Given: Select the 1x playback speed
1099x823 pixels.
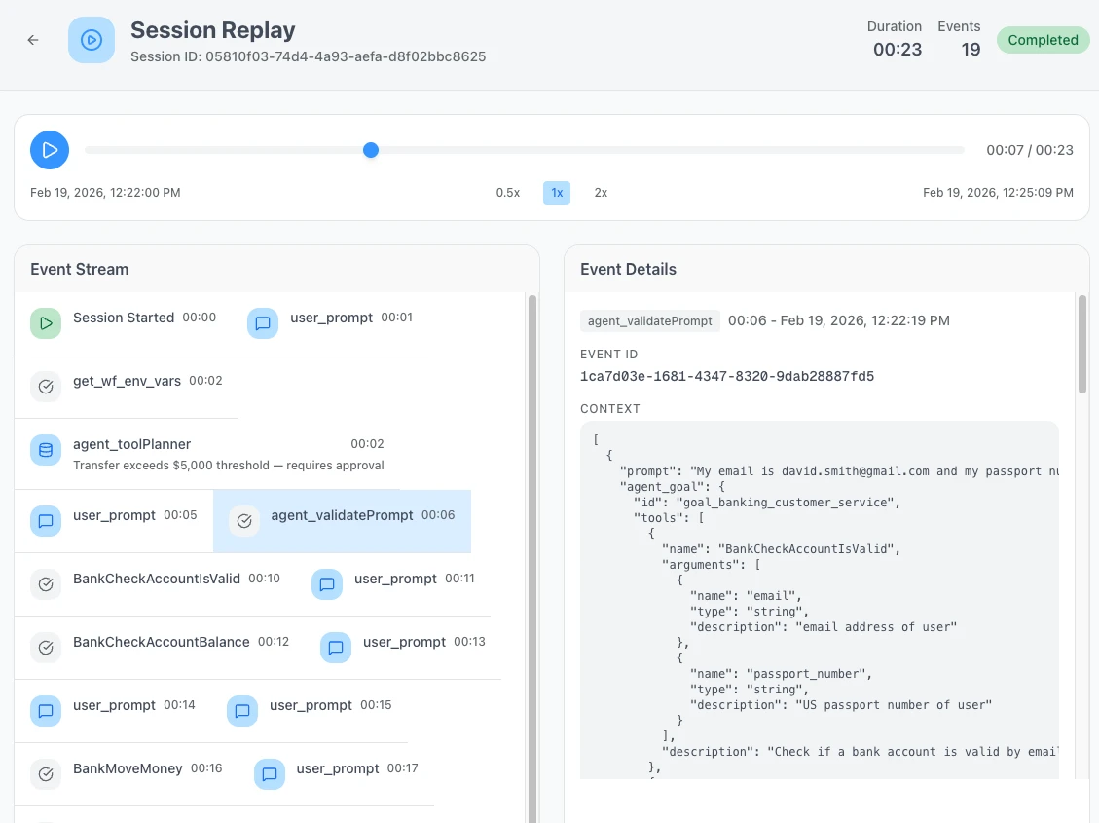Looking at the screenshot, I should [x=557, y=193].
